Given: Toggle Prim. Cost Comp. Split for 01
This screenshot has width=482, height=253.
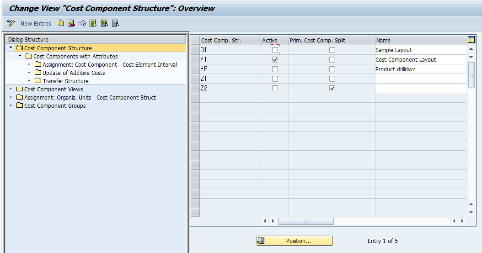Looking at the screenshot, I should (332, 50).
